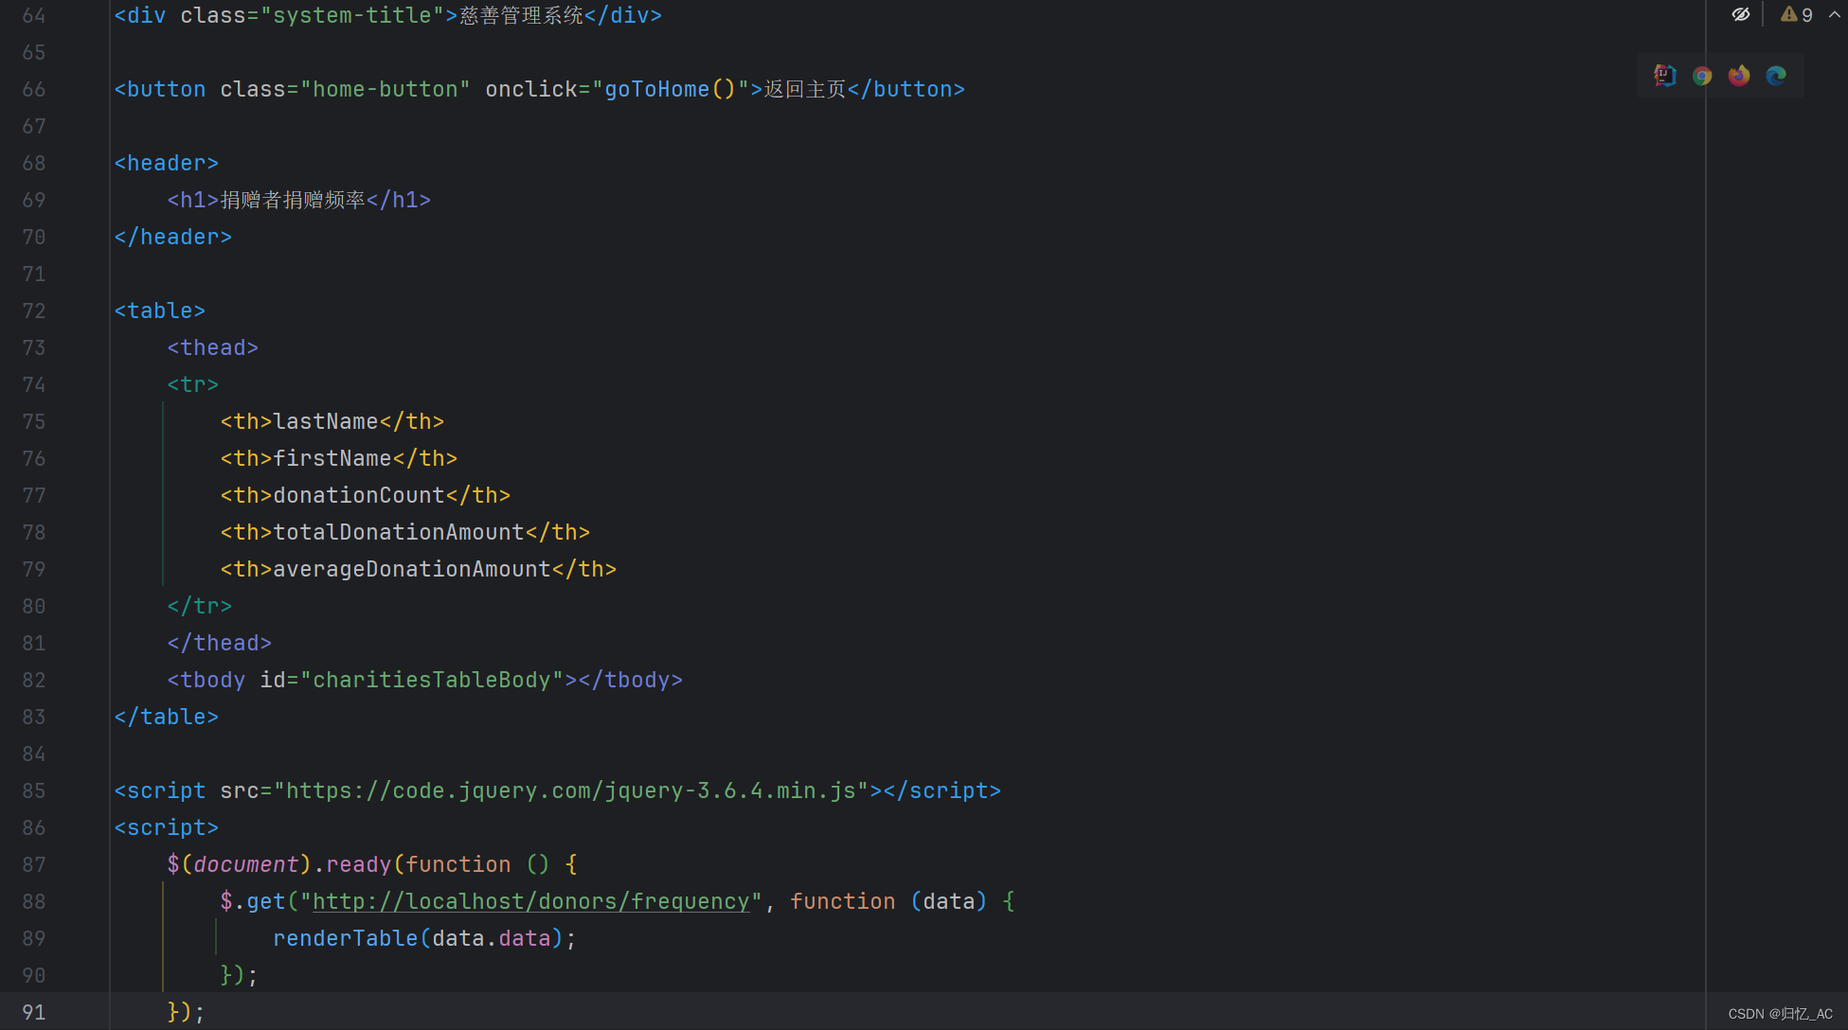This screenshot has height=1030, width=1848.
Task: Click the jQuery script src URL
Action: click(x=571, y=790)
